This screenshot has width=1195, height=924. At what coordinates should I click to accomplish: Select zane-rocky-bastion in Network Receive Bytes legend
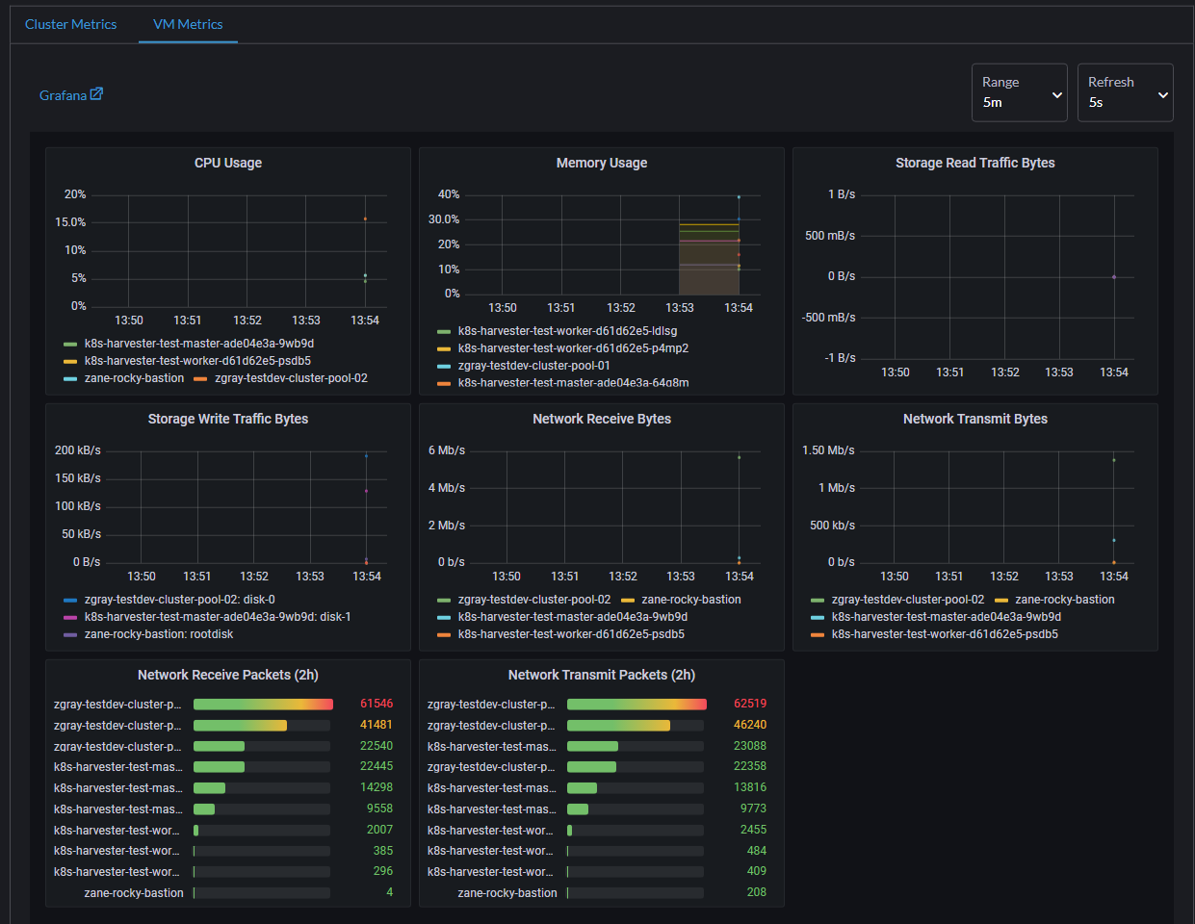pos(691,600)
